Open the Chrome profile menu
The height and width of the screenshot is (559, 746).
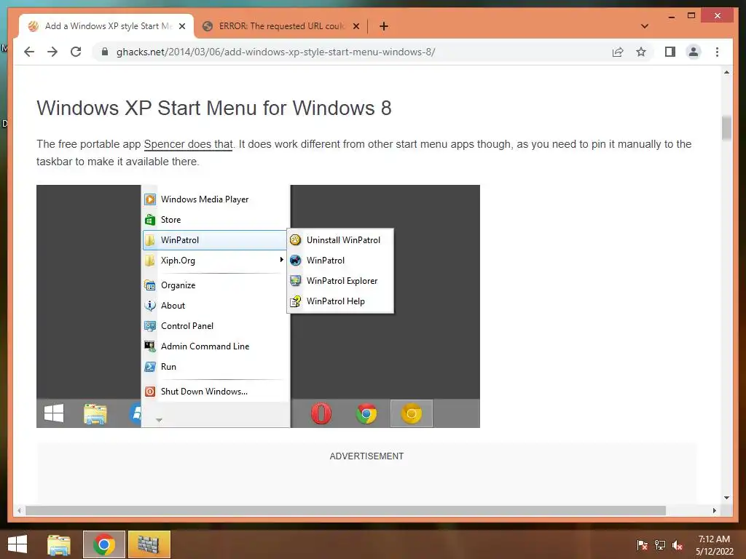click(x=694, y=52)
